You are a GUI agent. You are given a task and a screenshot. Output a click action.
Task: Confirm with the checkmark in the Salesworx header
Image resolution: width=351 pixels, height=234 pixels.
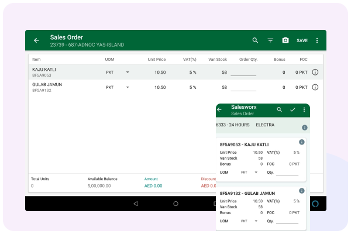pyautogui.click(x=292, y=110)
